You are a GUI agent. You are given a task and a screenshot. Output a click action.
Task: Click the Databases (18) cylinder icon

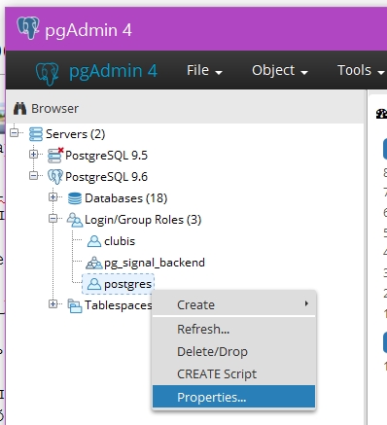[75, 198]
